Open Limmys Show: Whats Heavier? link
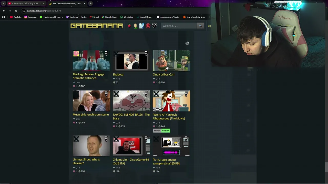 (86, 161)
